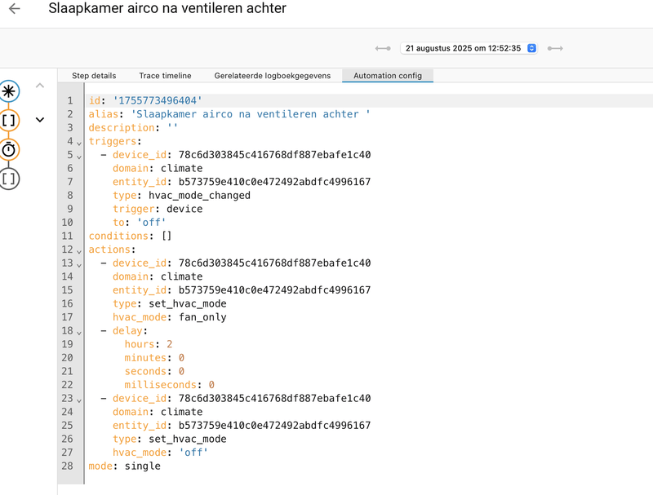Open the Gerelateerde logboekgegevens tab

[271, 76]
